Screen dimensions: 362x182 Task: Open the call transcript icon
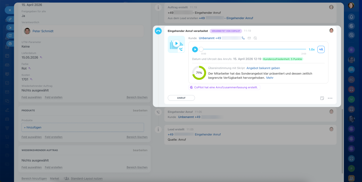[321, 49]
